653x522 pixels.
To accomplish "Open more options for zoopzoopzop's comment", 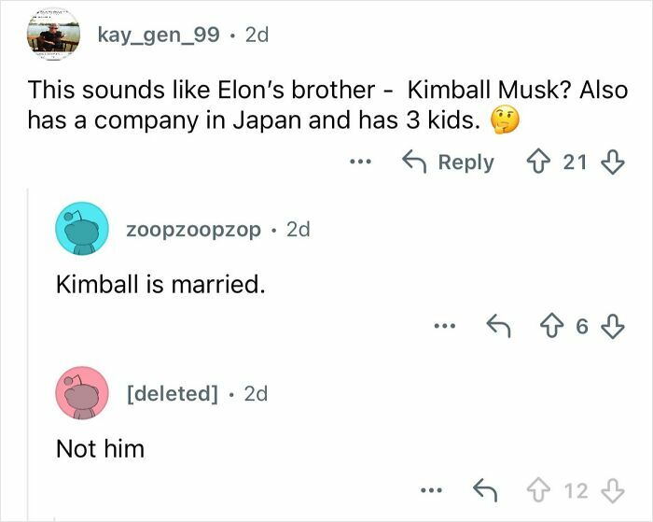I will pos(444,326).
